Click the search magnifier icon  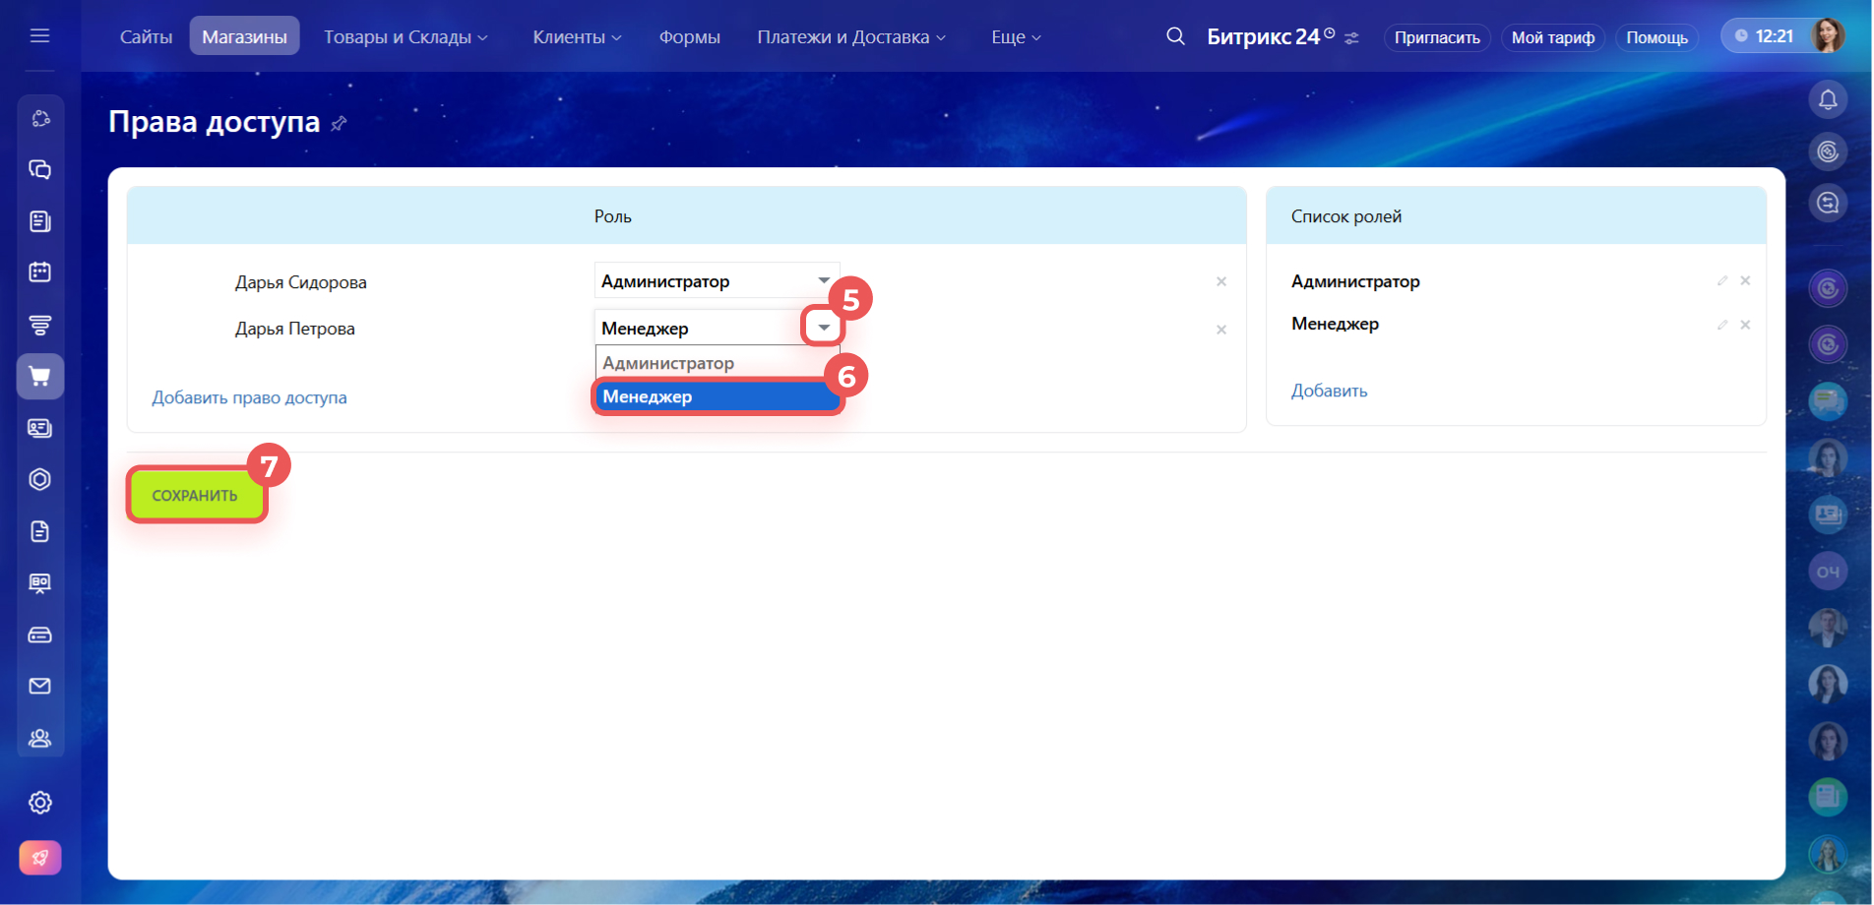1175,36
